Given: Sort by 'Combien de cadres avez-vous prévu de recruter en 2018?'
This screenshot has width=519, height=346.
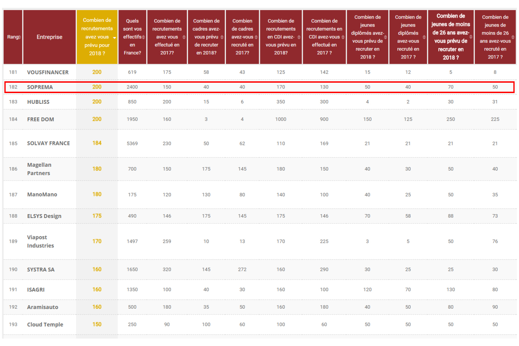Looking at the screenshot, I should point(206,37).
